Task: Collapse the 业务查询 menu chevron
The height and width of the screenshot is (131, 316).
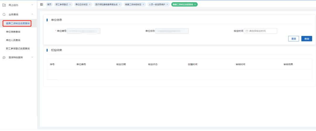Action: (x=32, y=14)
